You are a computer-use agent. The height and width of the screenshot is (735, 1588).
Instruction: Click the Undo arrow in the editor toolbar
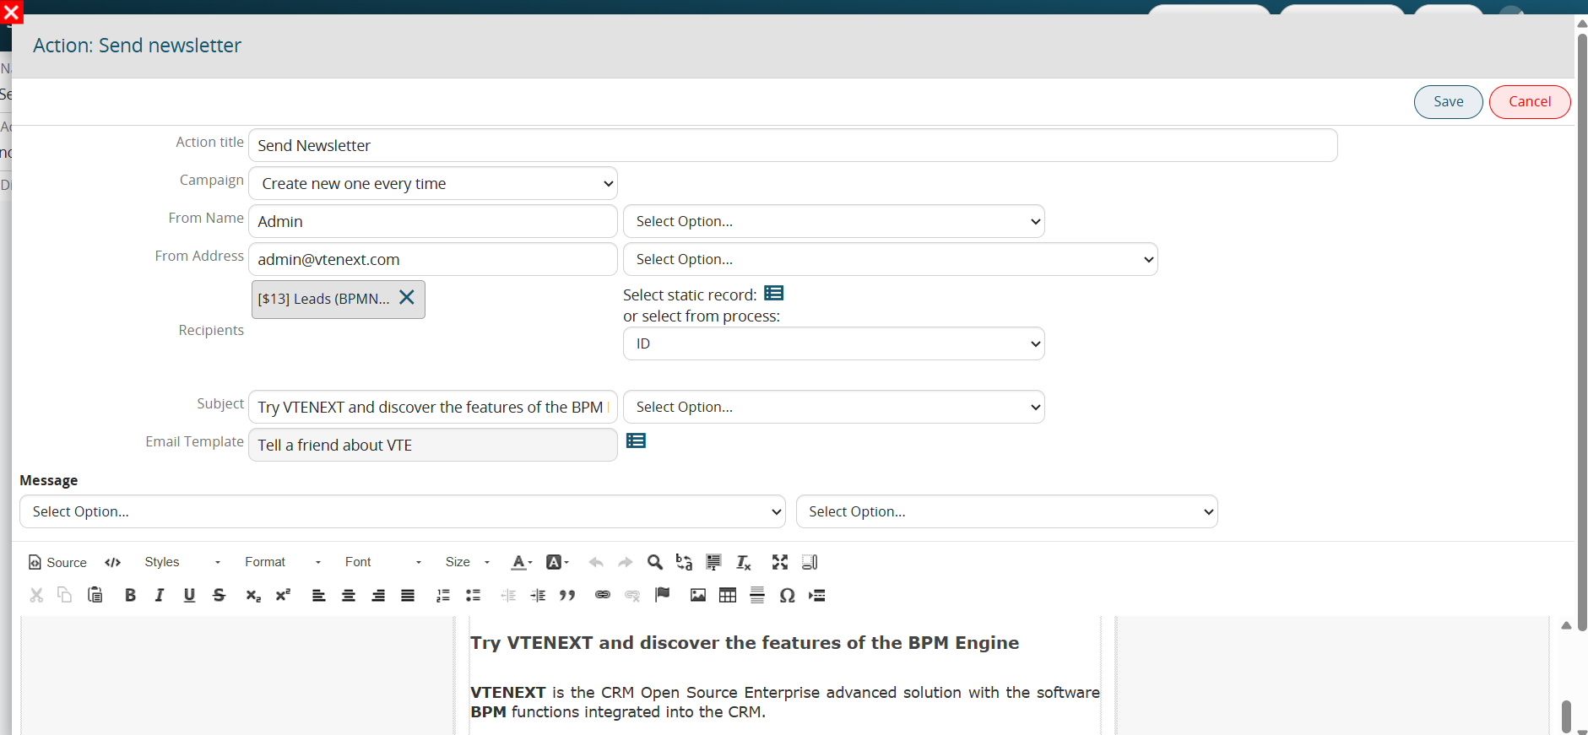point(596,562)
